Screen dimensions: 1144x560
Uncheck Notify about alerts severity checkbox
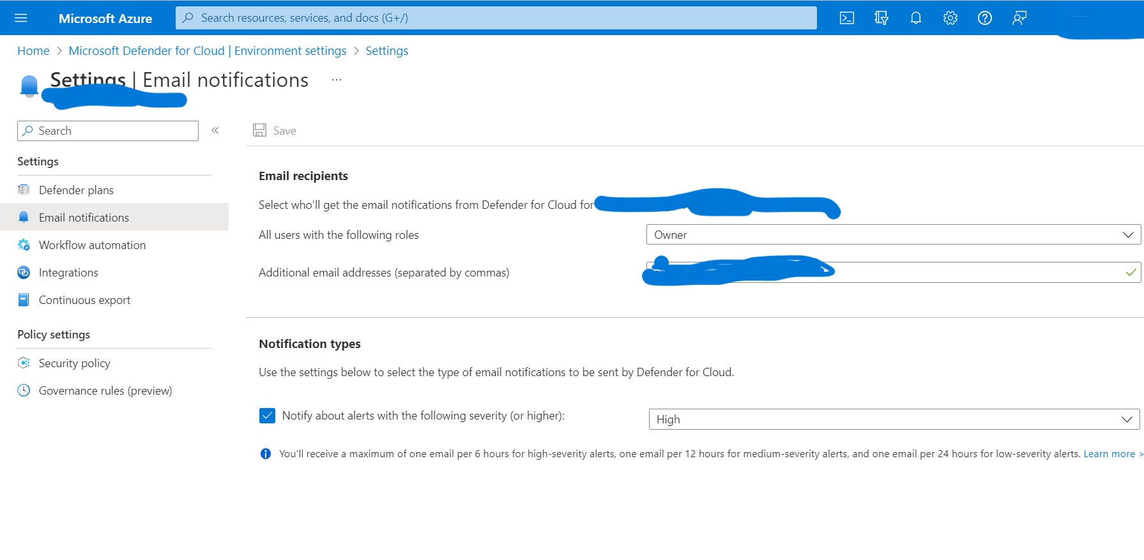point(267,416)
